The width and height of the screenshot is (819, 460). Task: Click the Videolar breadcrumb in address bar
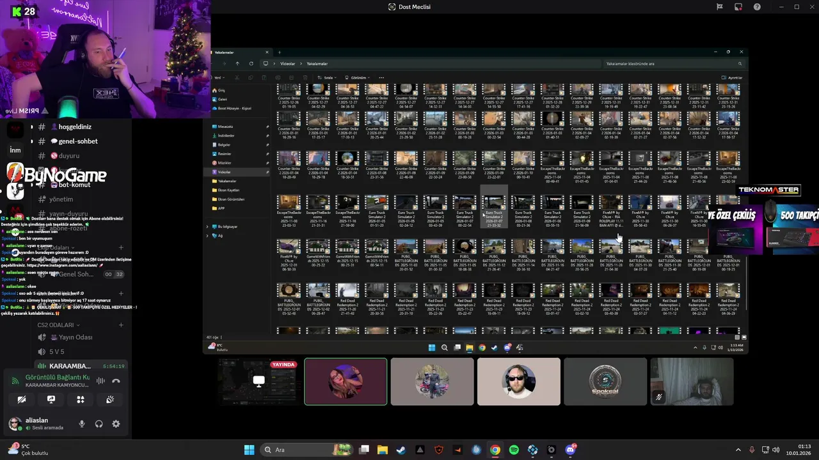tap(288, 64)
